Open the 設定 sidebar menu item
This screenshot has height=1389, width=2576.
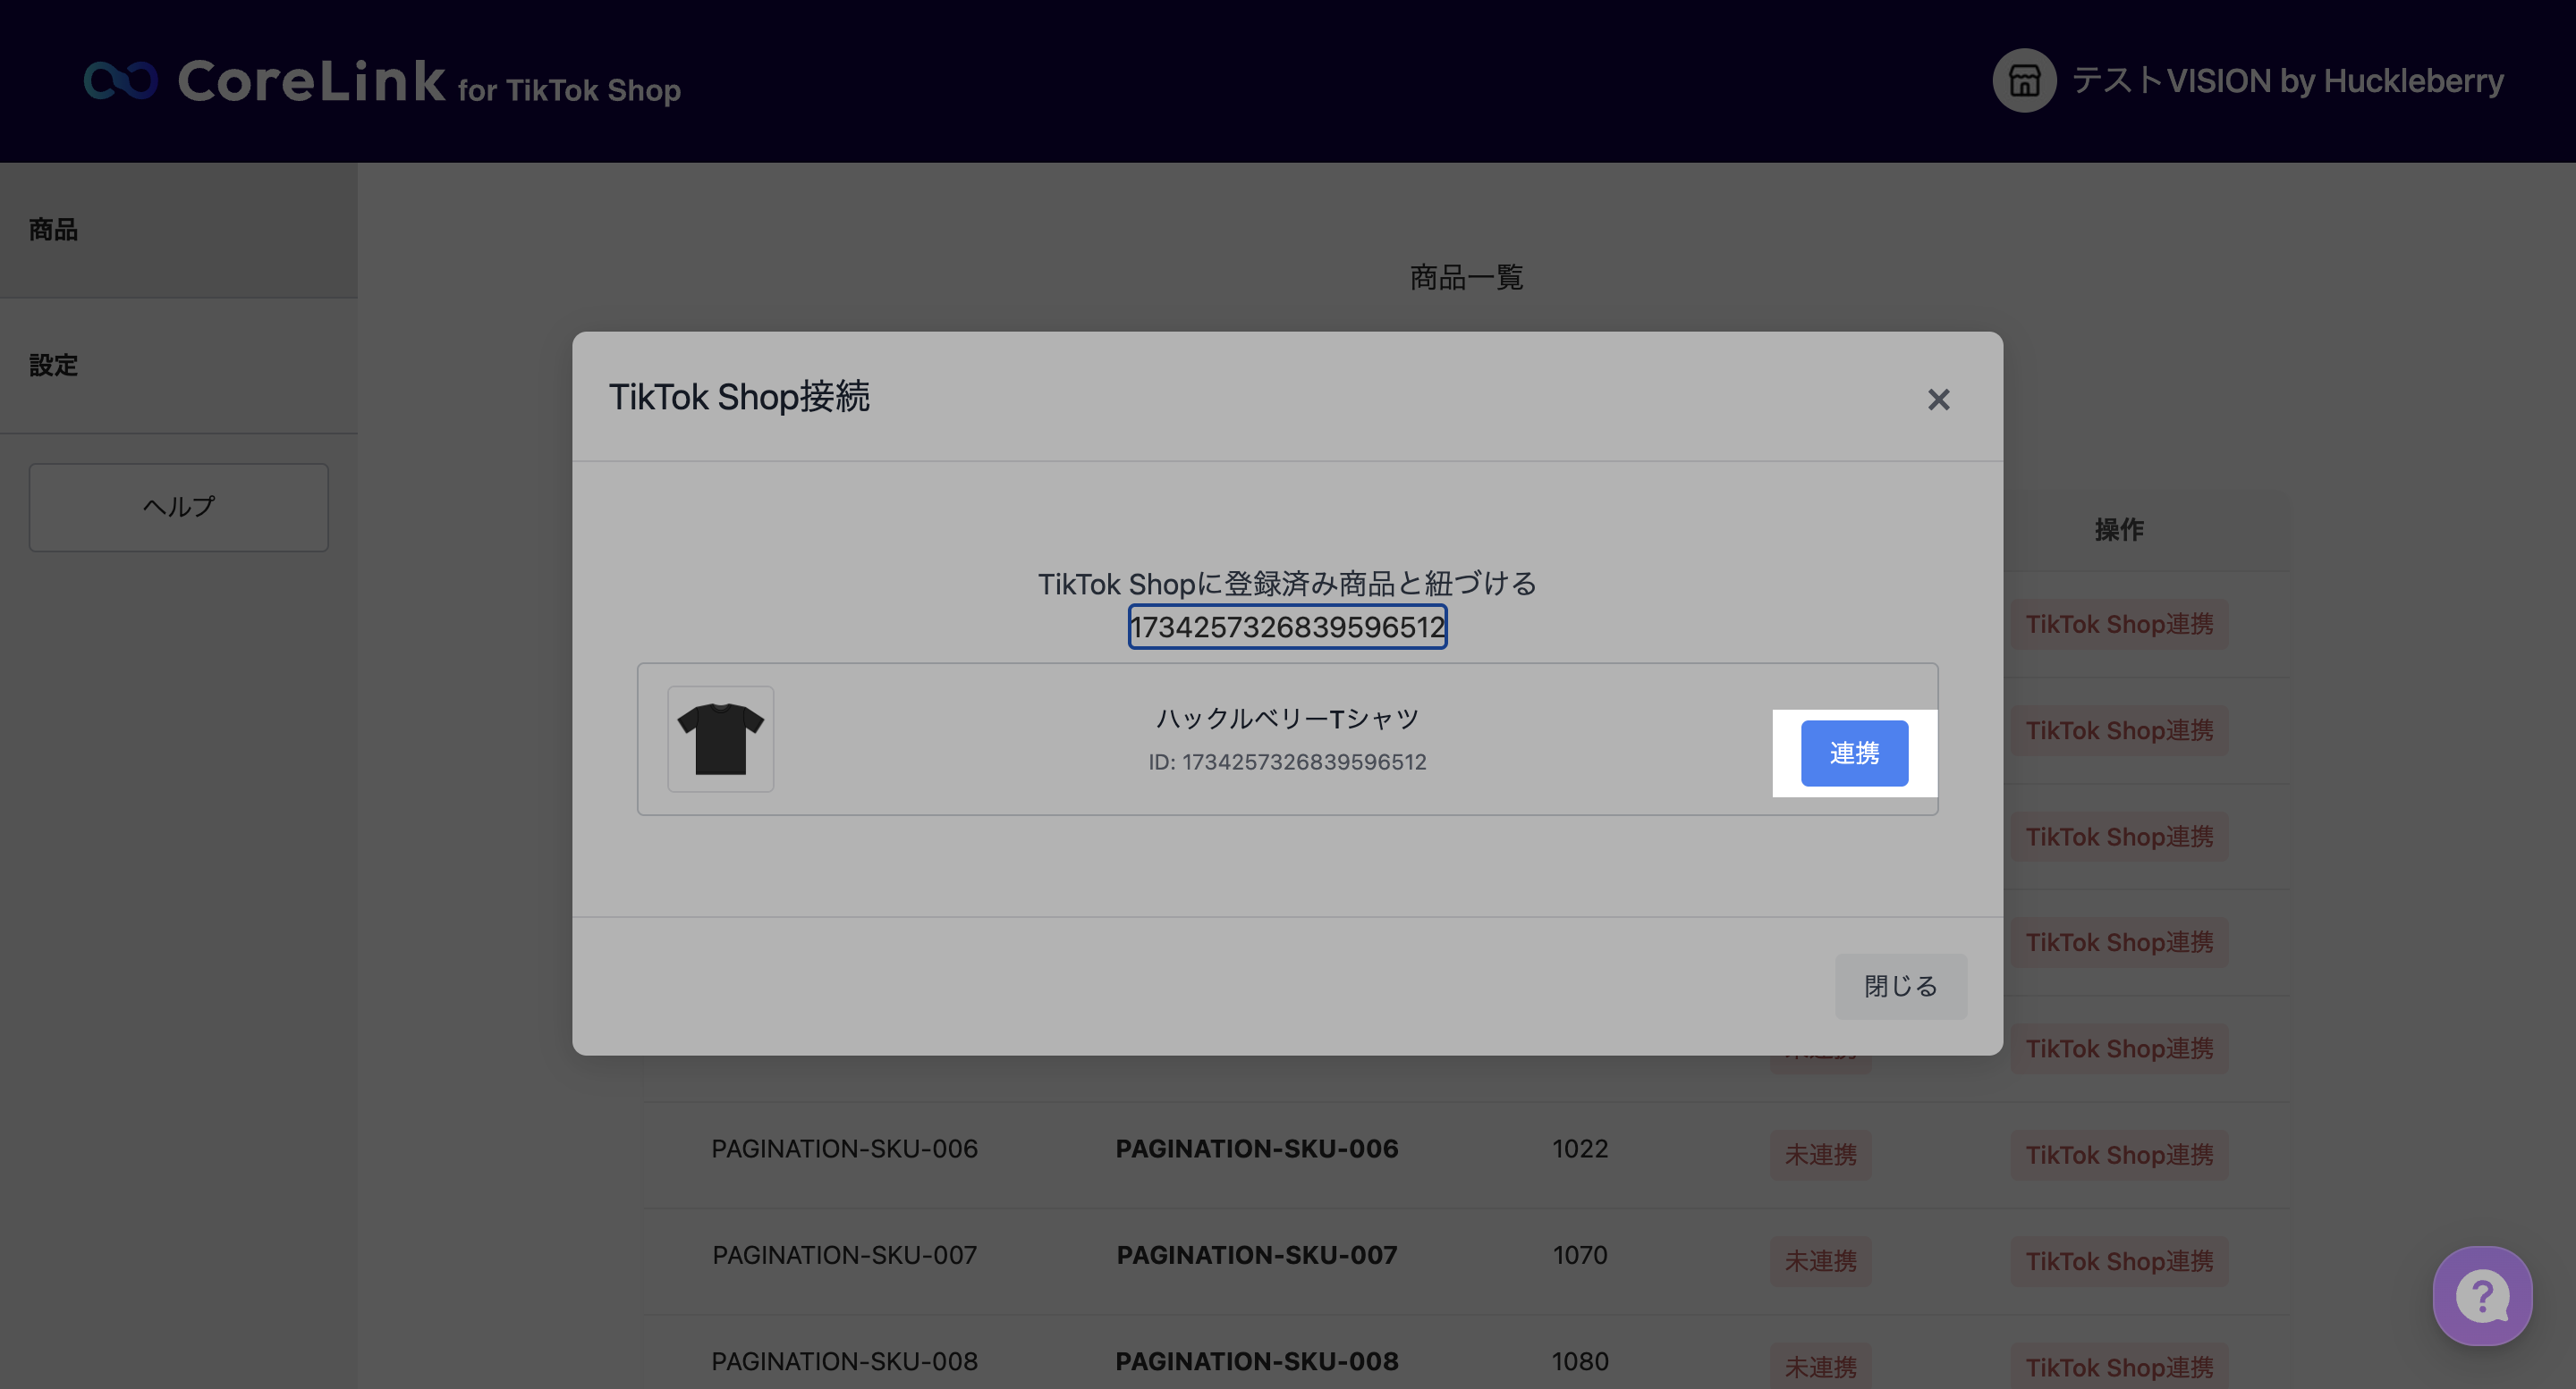pos(54,366)
